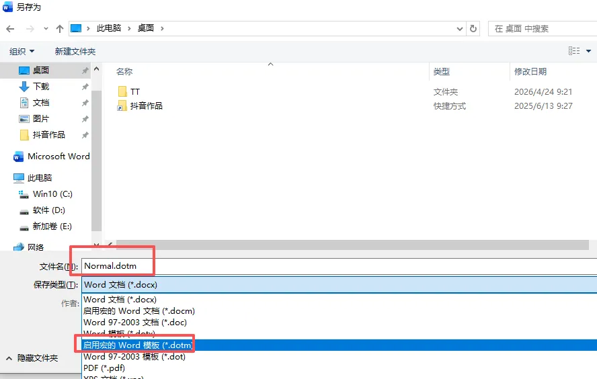Open 图片 in the navigation pane
Screen dimensions: 597x379
pyautogui.click(x=41, y=119)
